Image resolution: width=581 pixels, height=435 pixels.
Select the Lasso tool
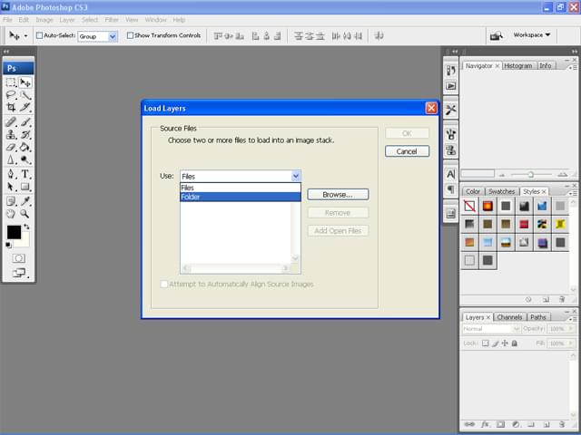tap(11, 95)
